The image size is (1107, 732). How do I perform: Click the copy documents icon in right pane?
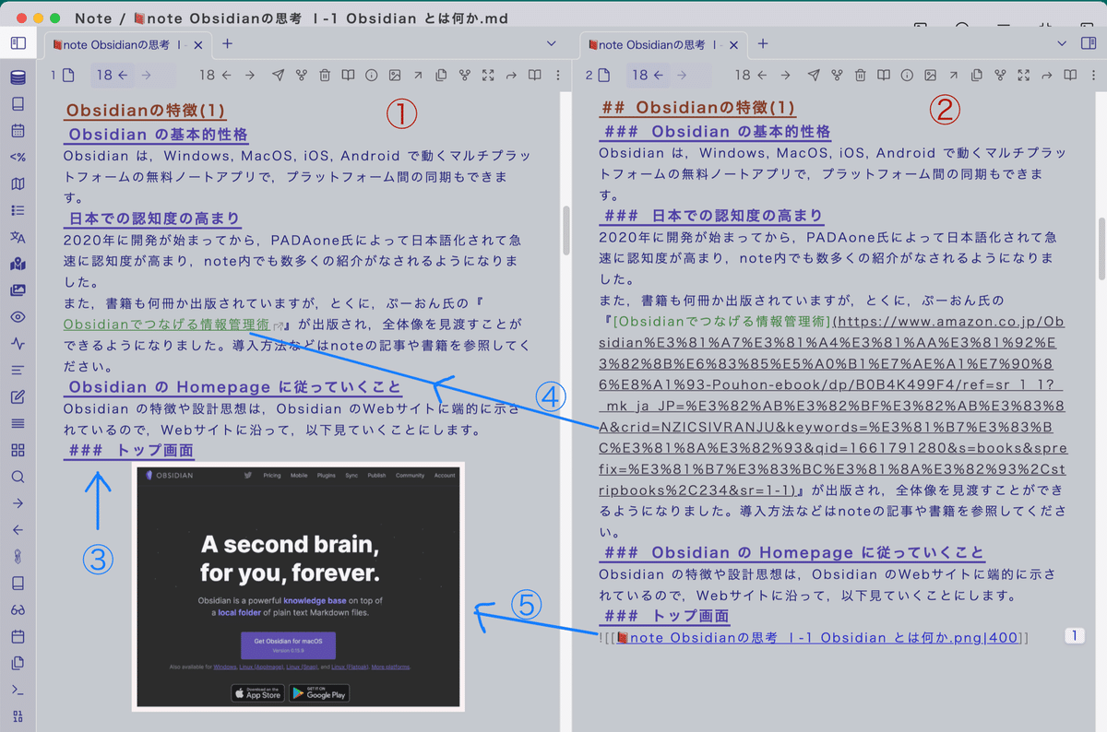point(978,76)
